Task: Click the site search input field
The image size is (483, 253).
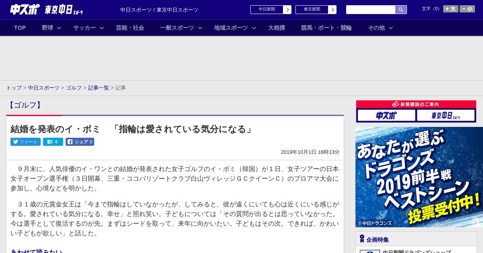Action: click(371, 10)
